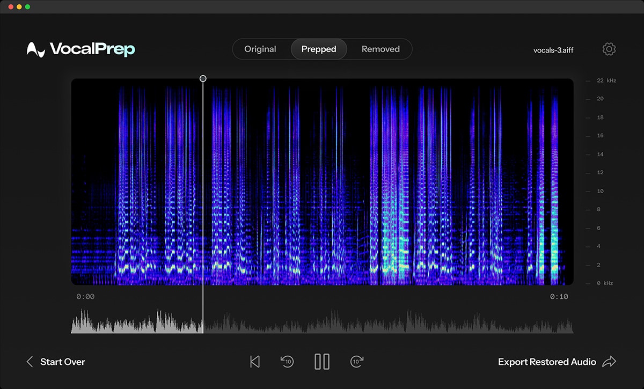Click the 0:10 timestamp label
Viewport: 644px width, 389px height.
(559, 296)
